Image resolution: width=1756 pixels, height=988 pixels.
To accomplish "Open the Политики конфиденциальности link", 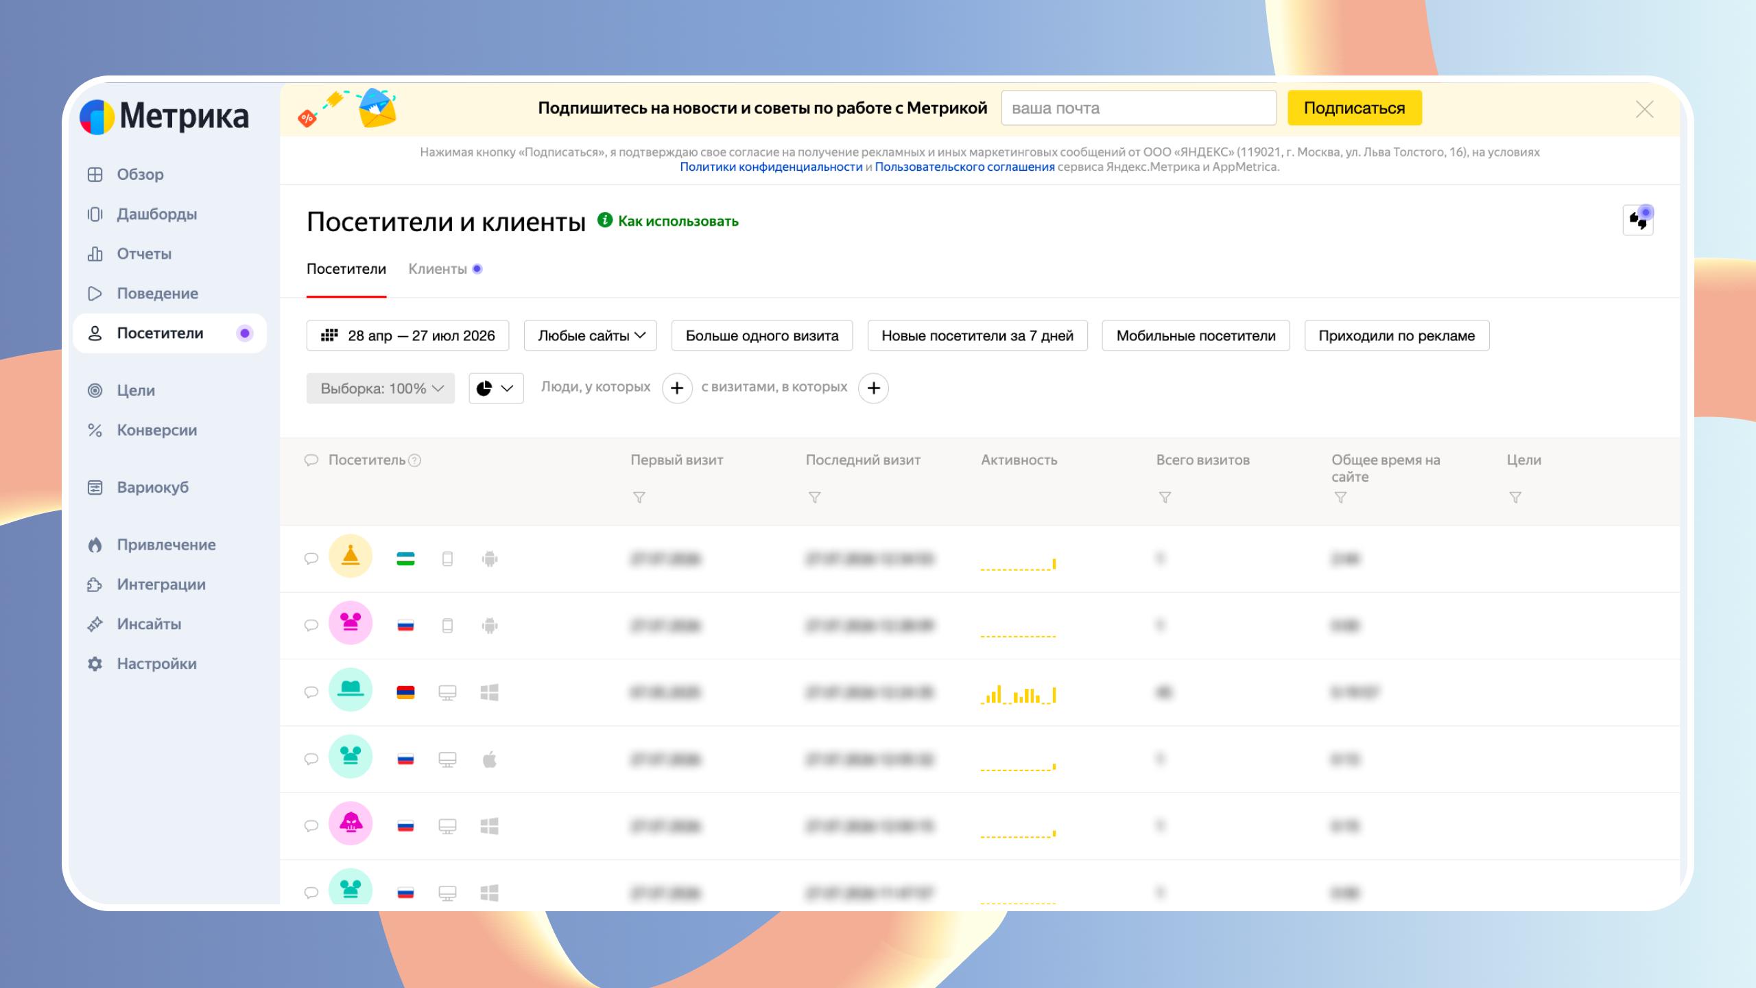I will (771, 167).
